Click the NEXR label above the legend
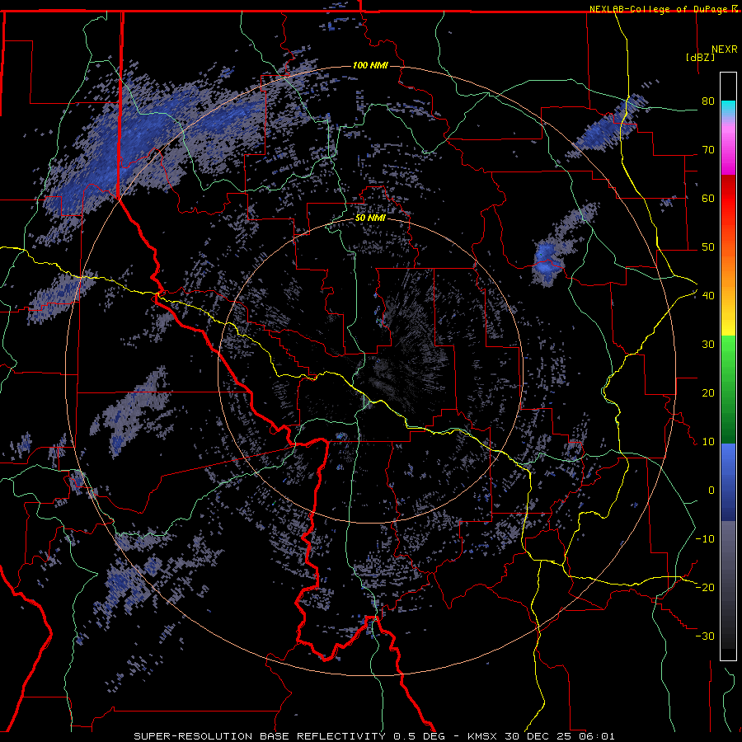This screenshot has height=742, width=742. 725,49
